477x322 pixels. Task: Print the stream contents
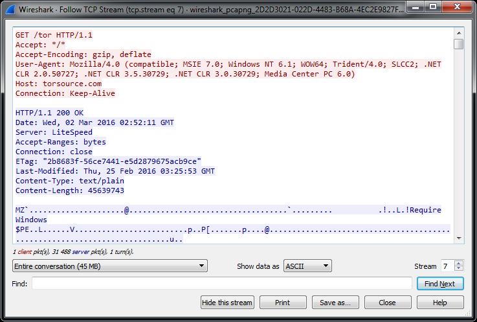(283, 303)
